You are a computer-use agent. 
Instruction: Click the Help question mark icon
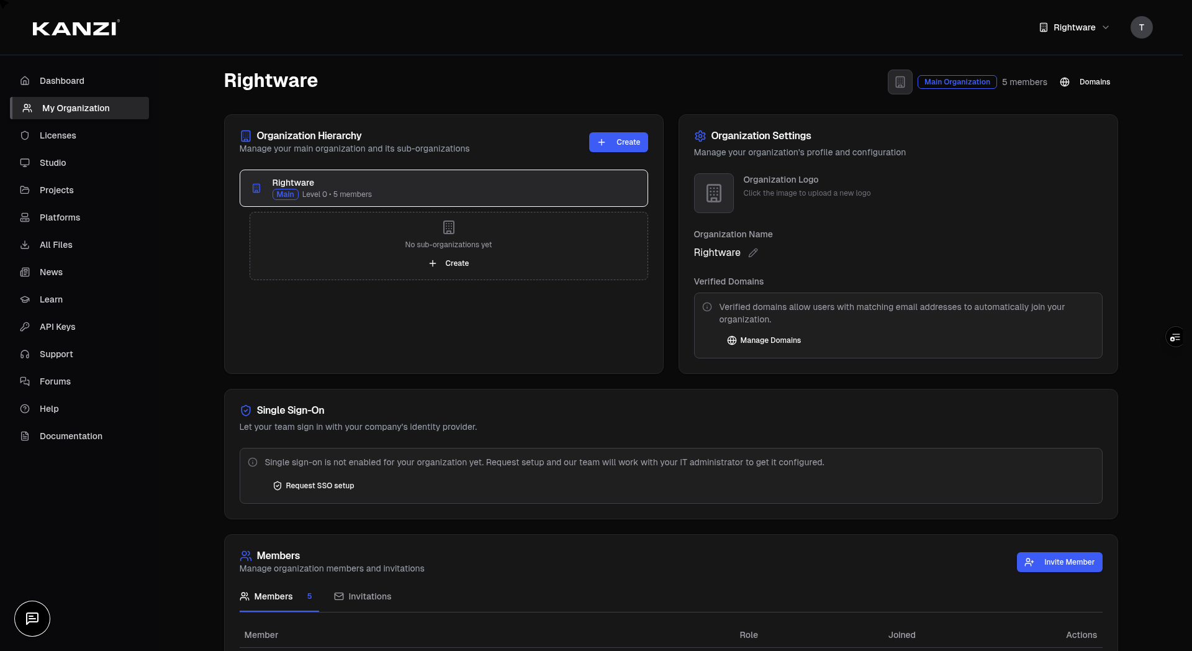coord(25,409)
